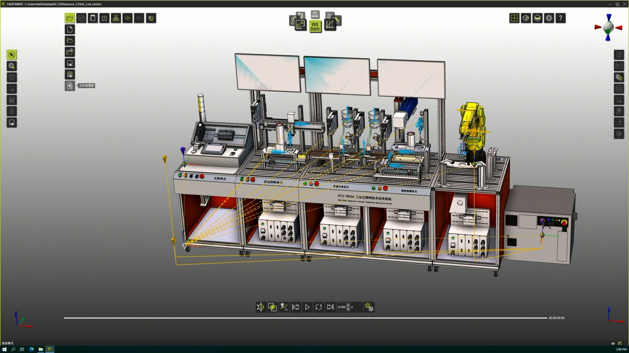Jump to simulation start with rewind button
The width and height of the screenshot is (629, 353).
pos(295,307)
